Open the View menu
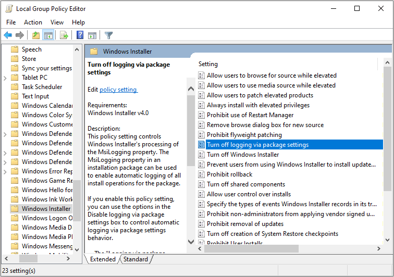Viewport: 394px width, 277px height. click(57, 22)
